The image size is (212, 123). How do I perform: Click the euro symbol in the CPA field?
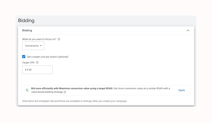tap(26, 70)
